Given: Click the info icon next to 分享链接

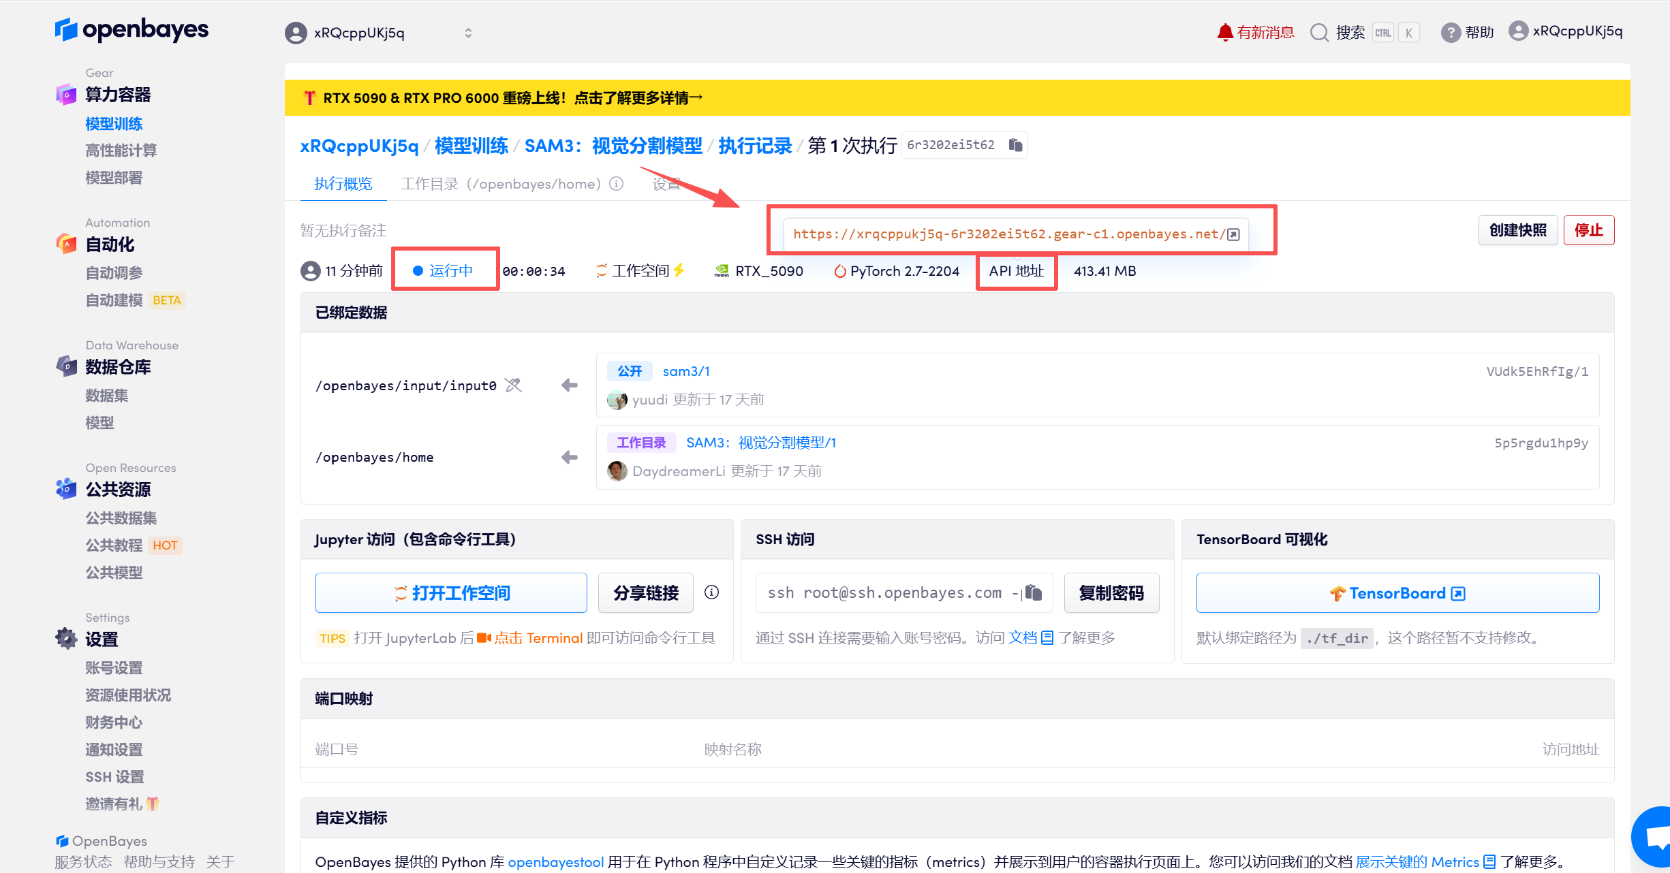Looking at the screenshot, I should point(711,592).
